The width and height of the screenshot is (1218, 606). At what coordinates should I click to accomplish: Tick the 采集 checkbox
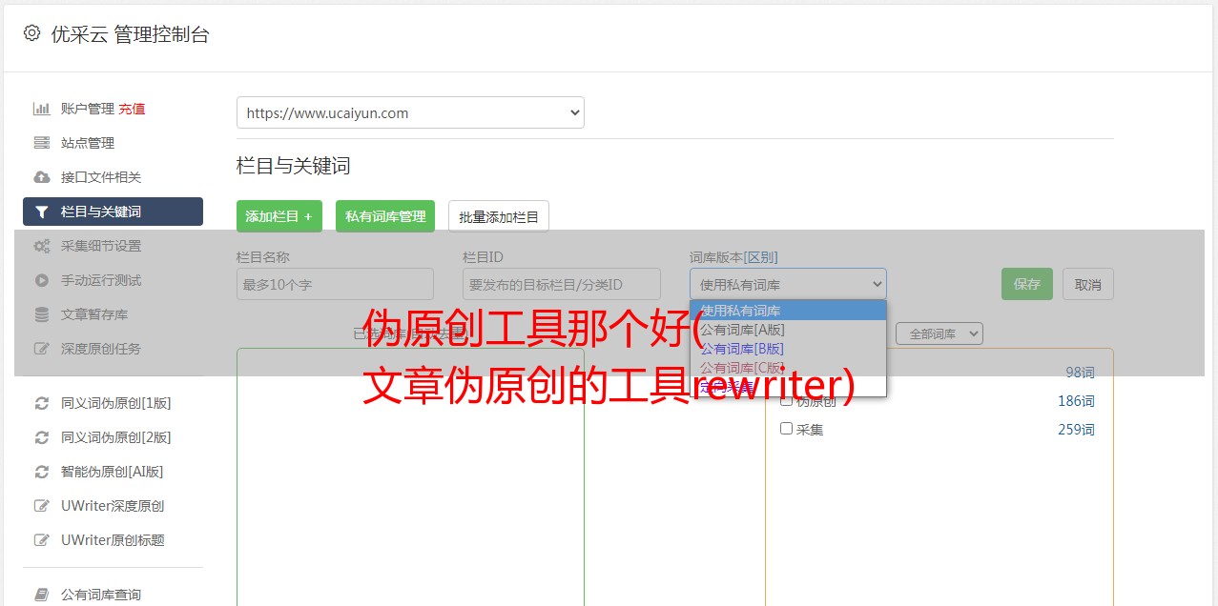tap(787, 429)
